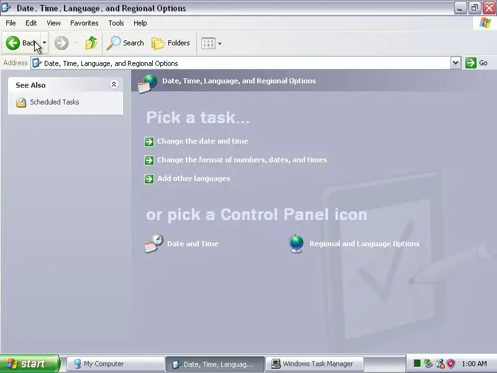Open the Back history dropdown arrow

click(44, 43)
